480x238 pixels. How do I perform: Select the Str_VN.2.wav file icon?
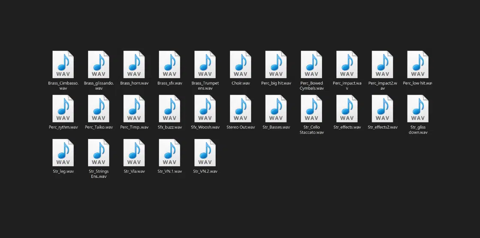pyautogui.click(x=205, y=153)
